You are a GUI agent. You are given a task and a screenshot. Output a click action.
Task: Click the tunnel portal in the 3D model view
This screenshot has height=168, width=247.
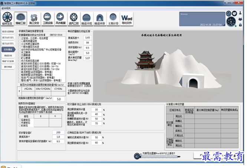tap(193, 83)
